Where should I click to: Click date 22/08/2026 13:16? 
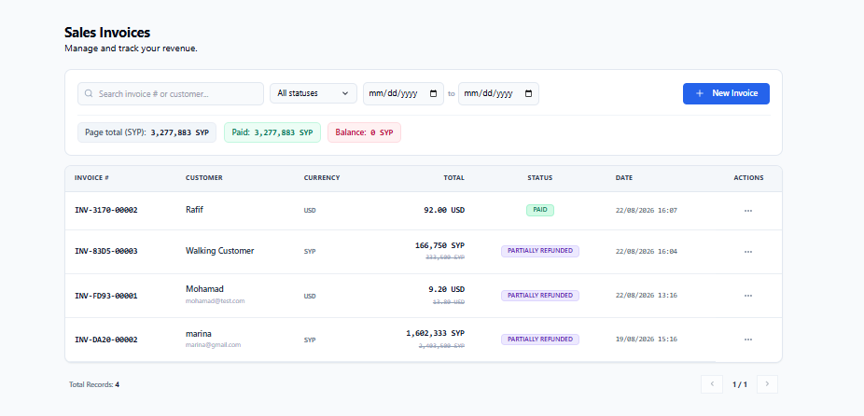pyautogui.click(x=647, y=296)
